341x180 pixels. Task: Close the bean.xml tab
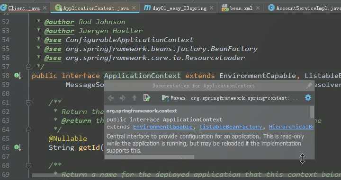[x=258, y=8]
